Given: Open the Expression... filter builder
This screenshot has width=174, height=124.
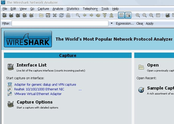Looking at the screenshot, I should pos(125,24).
